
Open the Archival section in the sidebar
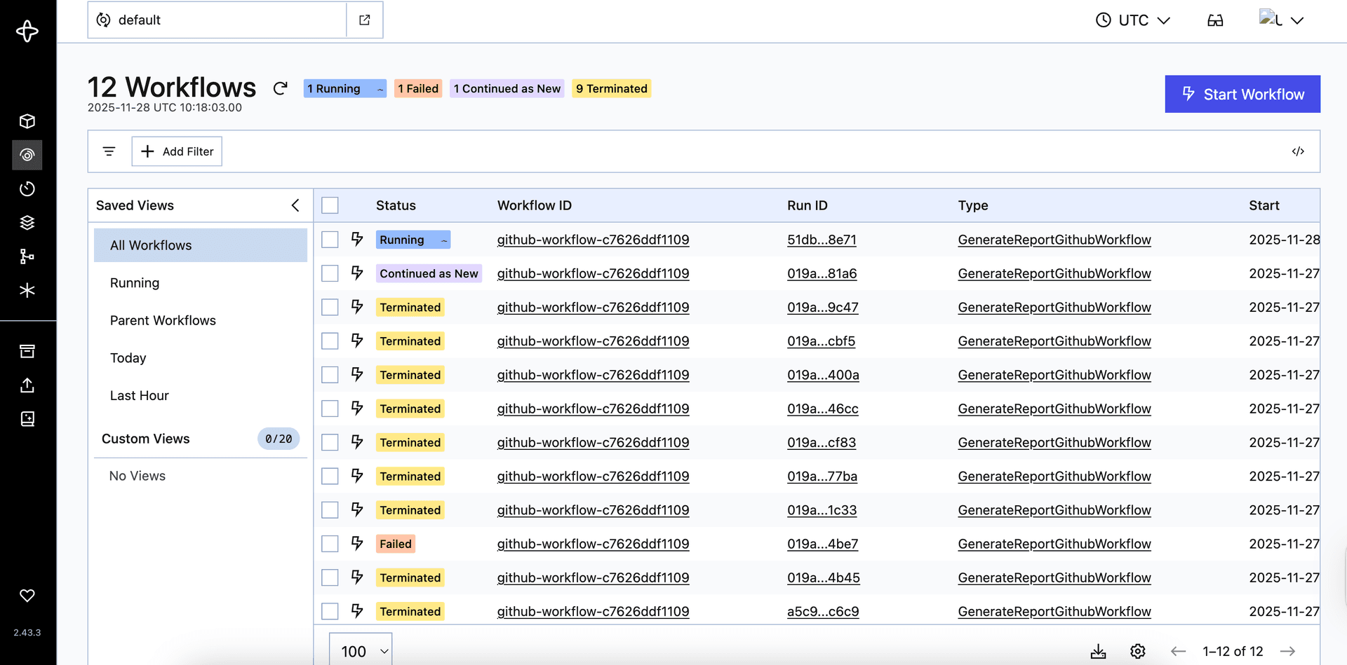coord(27,351)
